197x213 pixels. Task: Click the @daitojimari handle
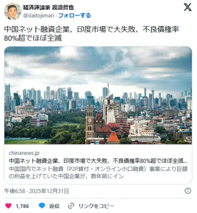pyautogui.click(x=38, y=16)
